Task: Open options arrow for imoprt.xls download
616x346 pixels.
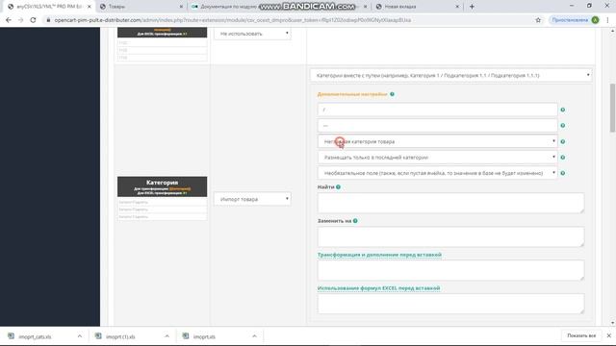Action: coord(254,336)
